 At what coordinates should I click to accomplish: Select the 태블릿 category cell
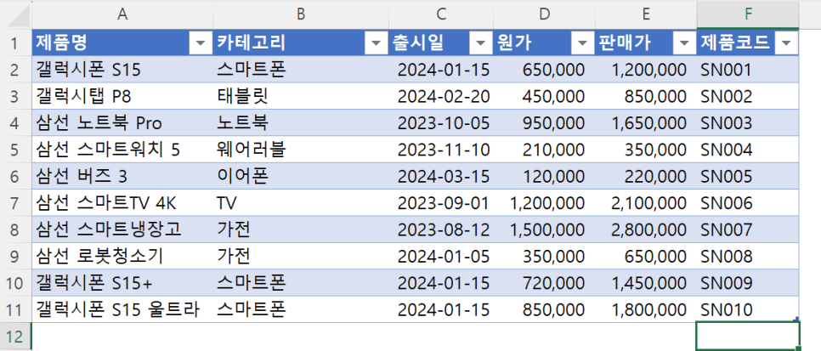click(x=301, y=96)
